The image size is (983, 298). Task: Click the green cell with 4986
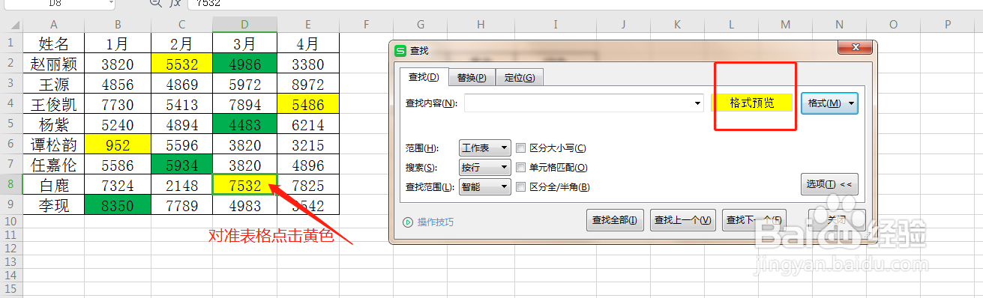click(245, 64)
